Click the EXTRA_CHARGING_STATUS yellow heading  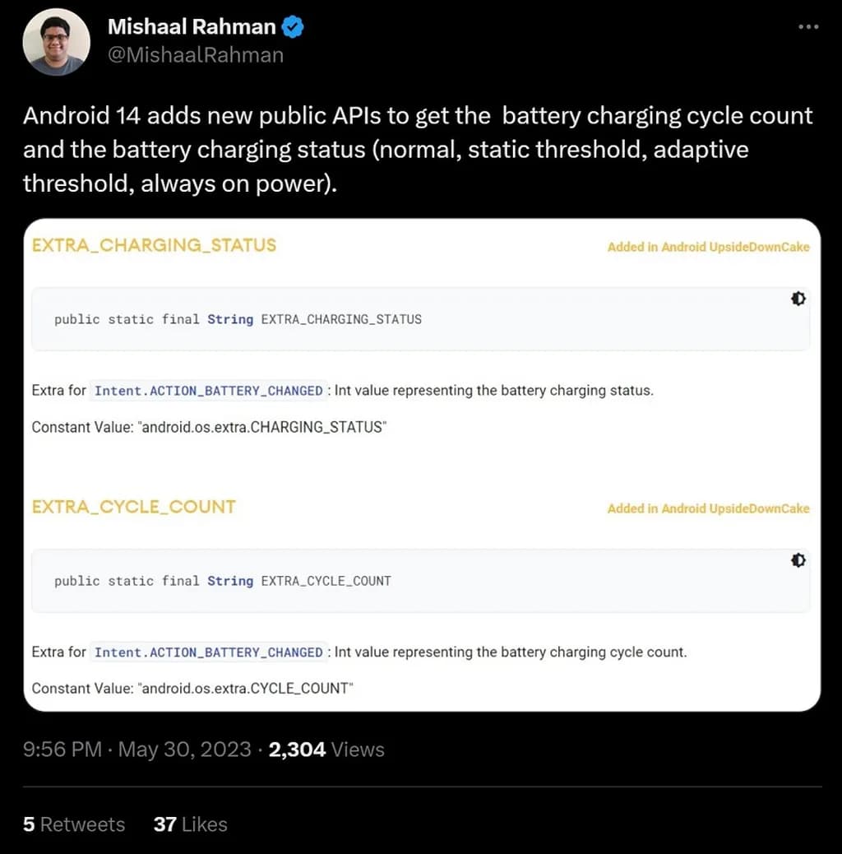coord(154,245)
